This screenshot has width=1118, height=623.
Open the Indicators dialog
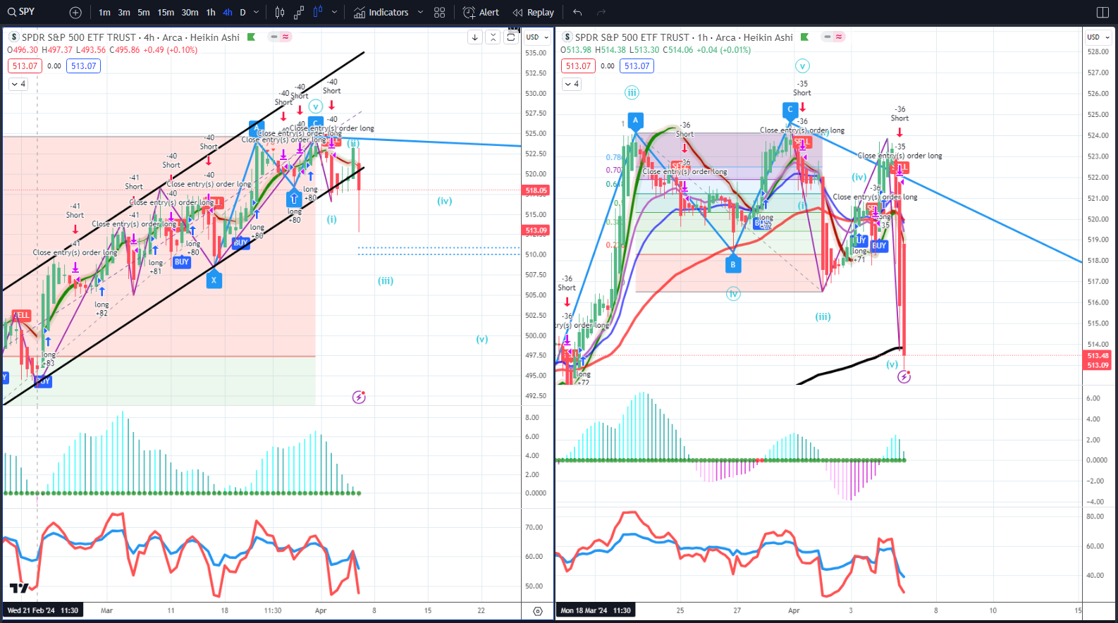381,13
